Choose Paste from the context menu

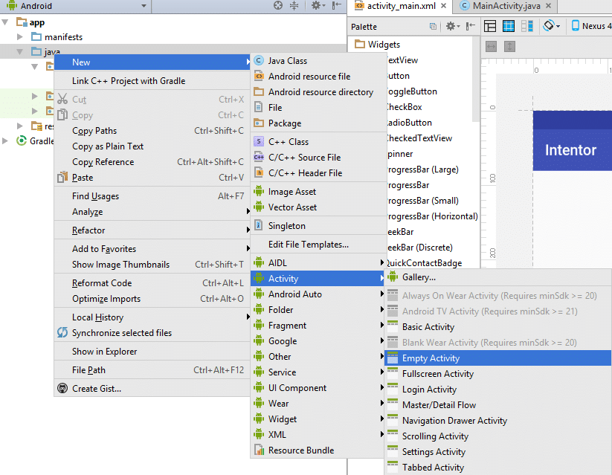(x=152, y=178)
